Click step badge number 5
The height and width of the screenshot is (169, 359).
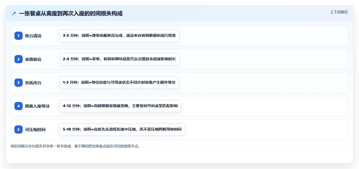[19, 129]
